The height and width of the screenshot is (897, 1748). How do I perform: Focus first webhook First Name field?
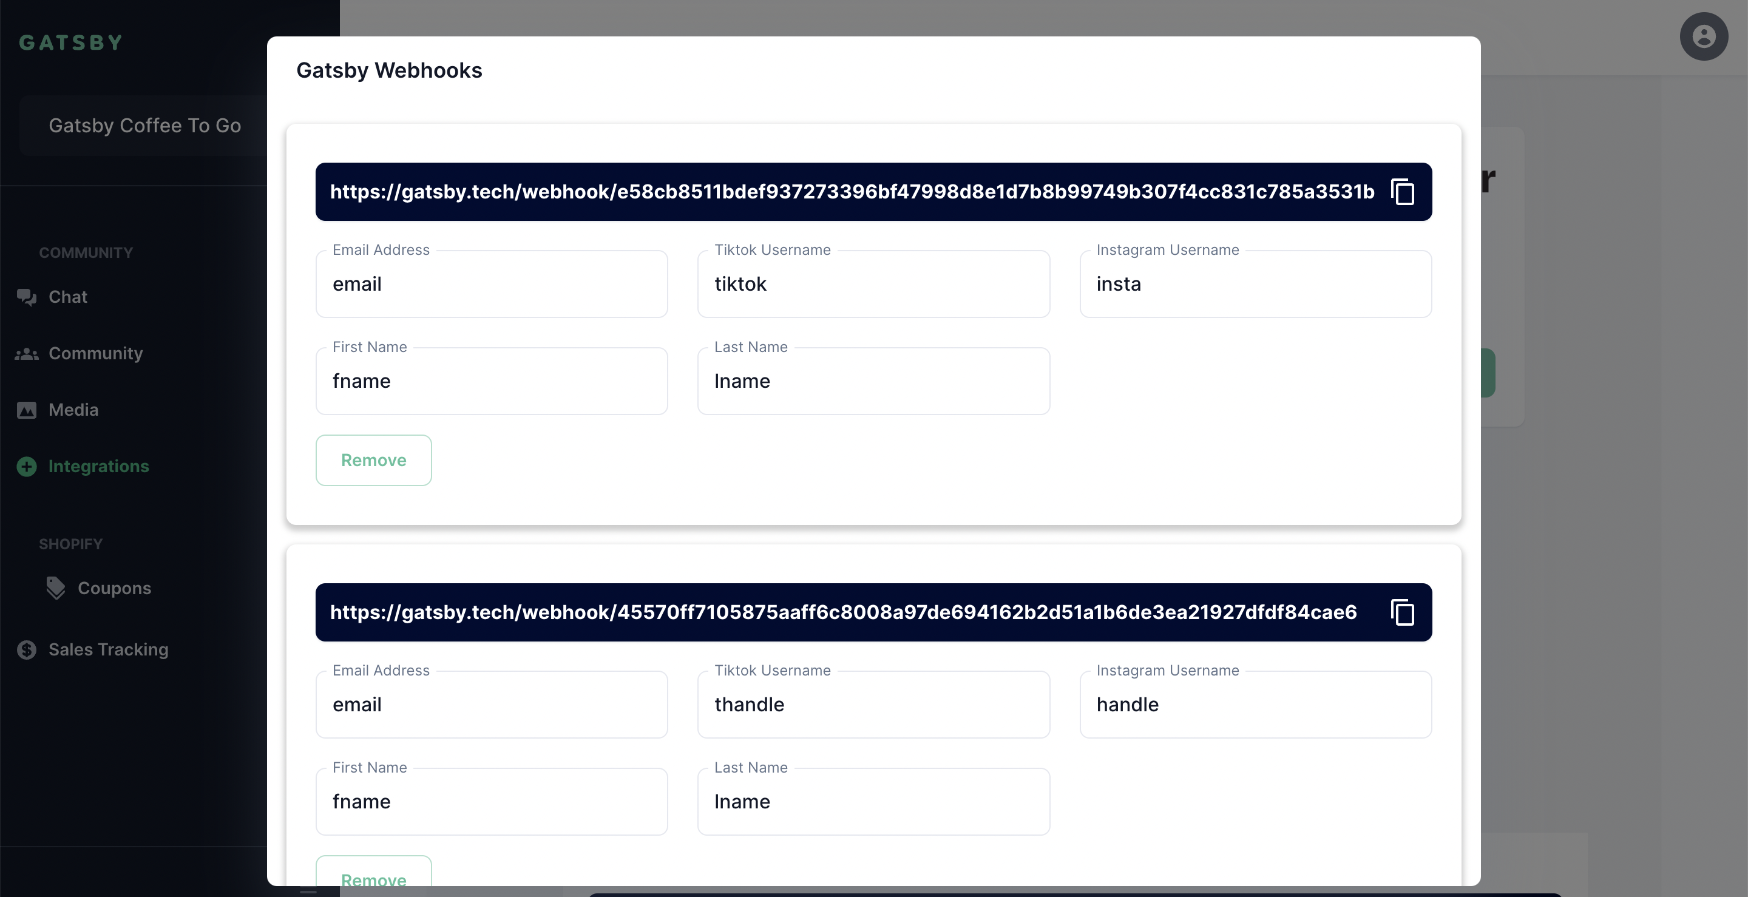click(491, 381)
